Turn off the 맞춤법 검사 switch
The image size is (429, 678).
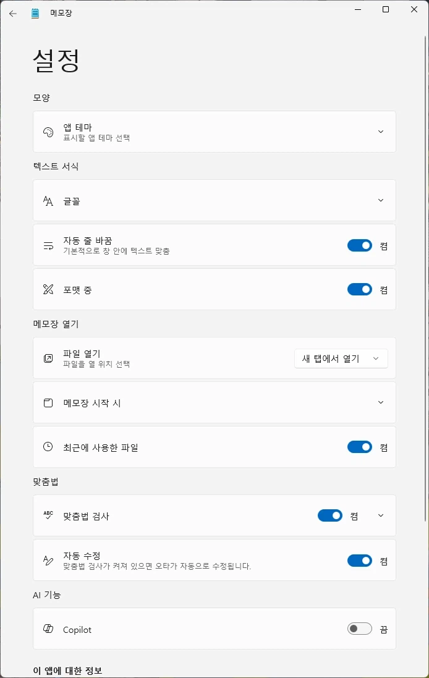click(329, 515)
